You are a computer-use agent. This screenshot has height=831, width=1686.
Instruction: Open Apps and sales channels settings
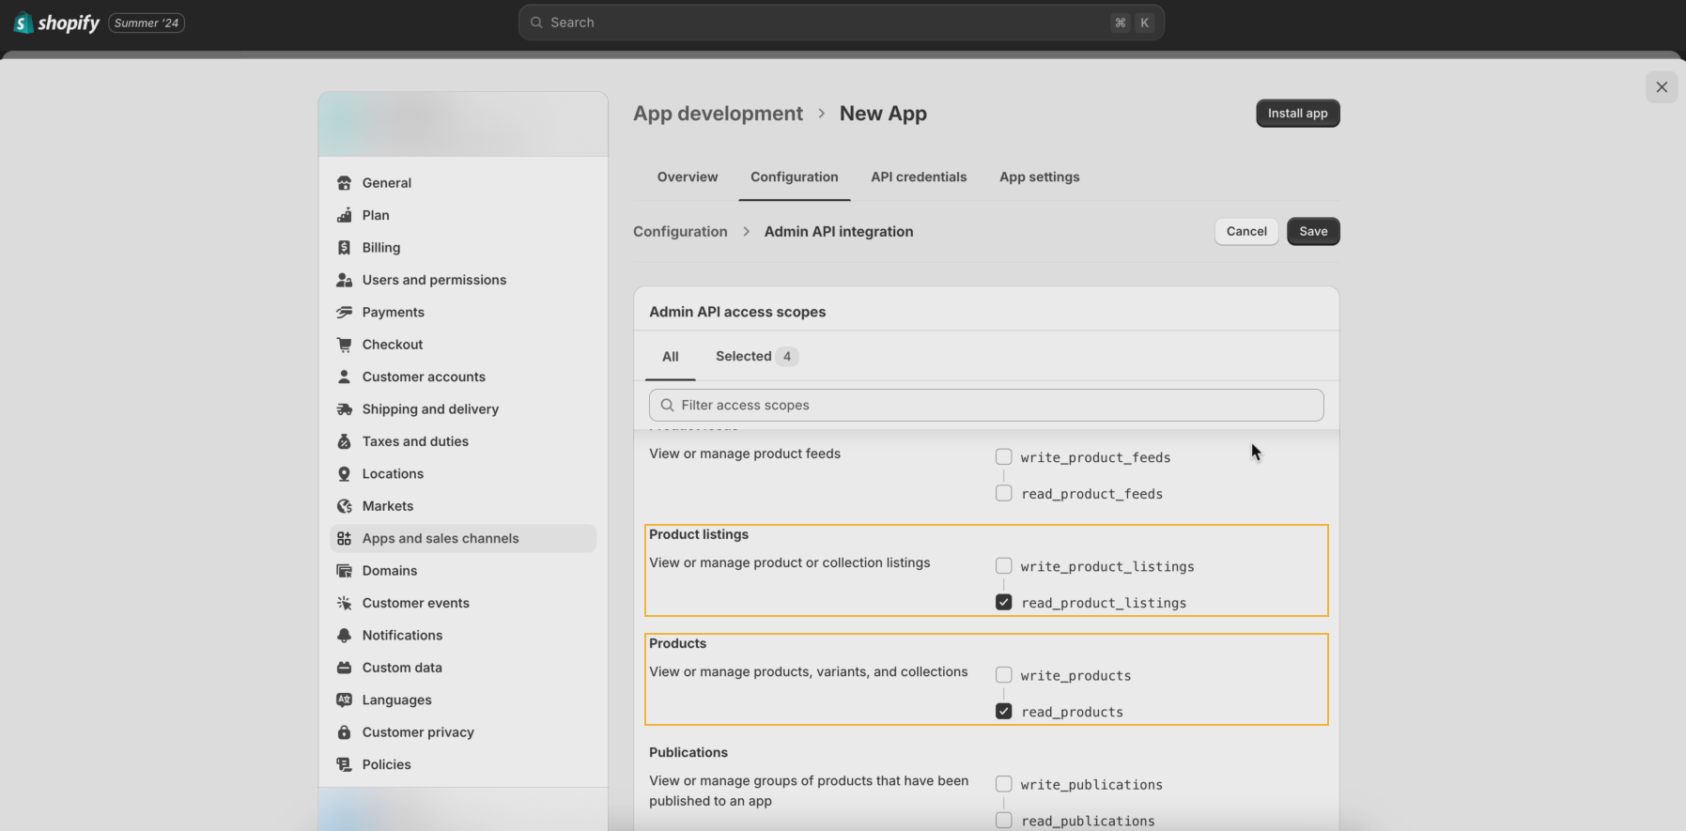point(463,539)
